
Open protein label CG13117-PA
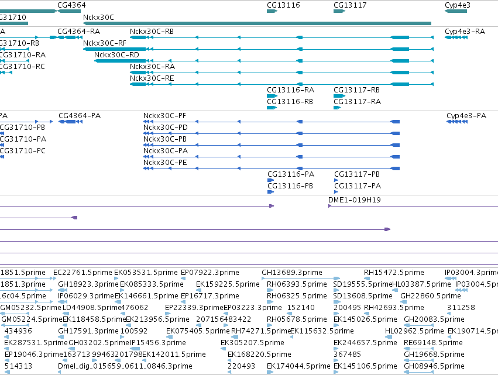(x=358, y=186)
